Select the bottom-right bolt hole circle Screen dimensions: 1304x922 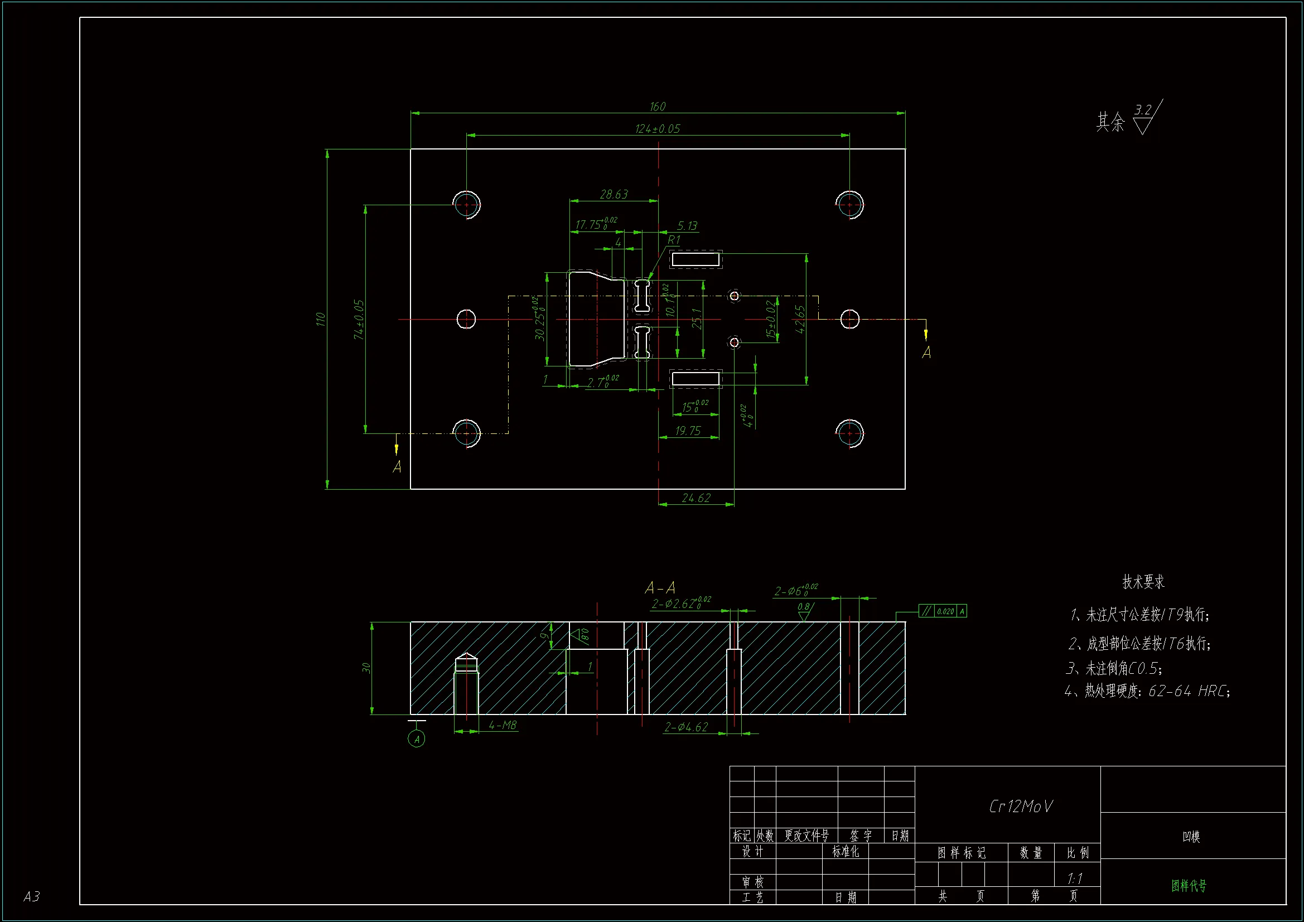point(849,433)
